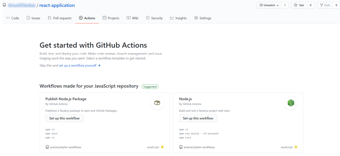Click the yellow JavaScript dot in Node.js card
Image resolution: width=340 pixels, height=156 pixels.
(x=296, y=147)
